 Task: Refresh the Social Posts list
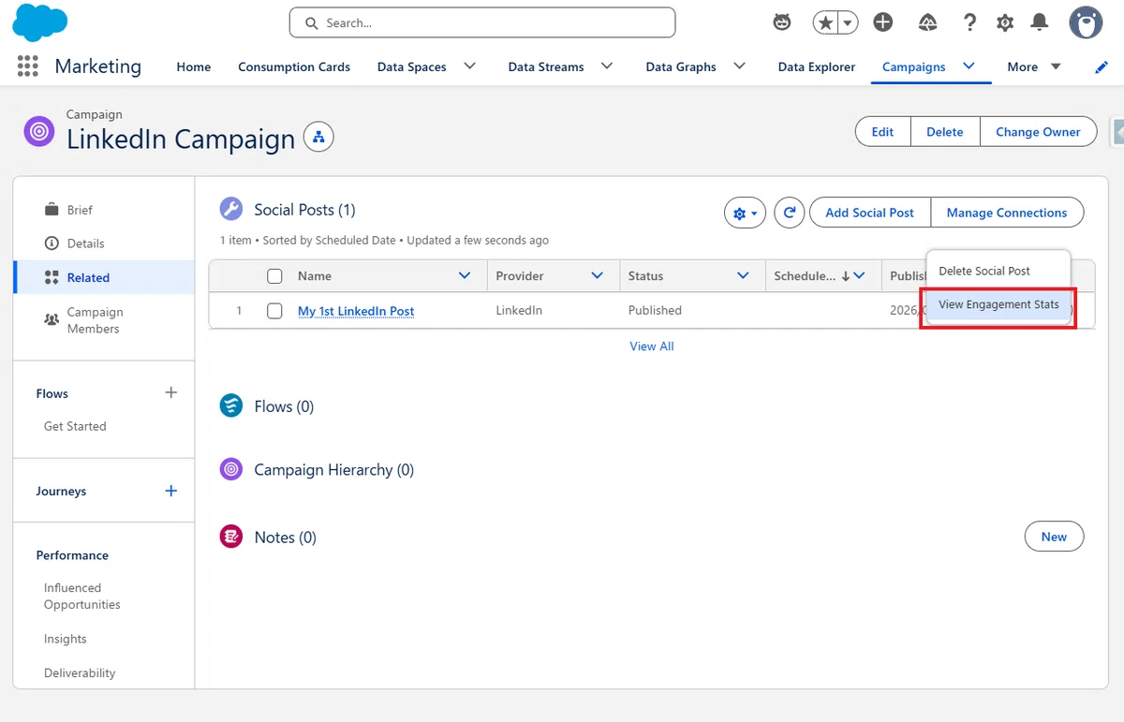[790, 213]
